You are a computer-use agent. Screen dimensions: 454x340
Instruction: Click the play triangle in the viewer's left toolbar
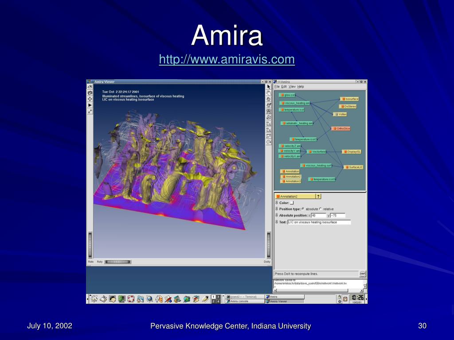pyautogui.click(x=90, y=105)
